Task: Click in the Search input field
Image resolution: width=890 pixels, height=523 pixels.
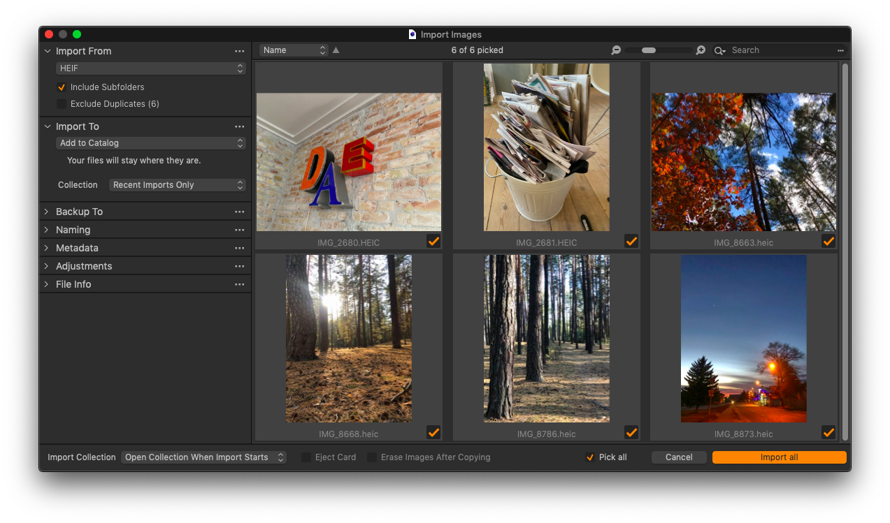Action: click(x=782, y=50)
